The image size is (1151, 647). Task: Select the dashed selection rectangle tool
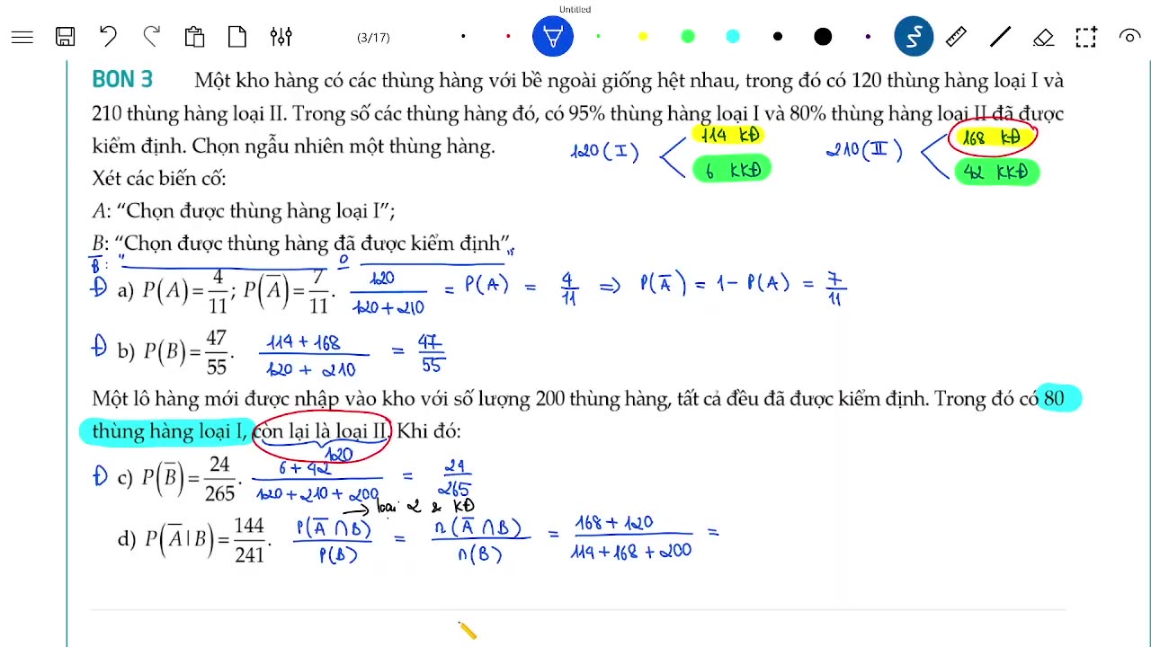[1086, 37]
